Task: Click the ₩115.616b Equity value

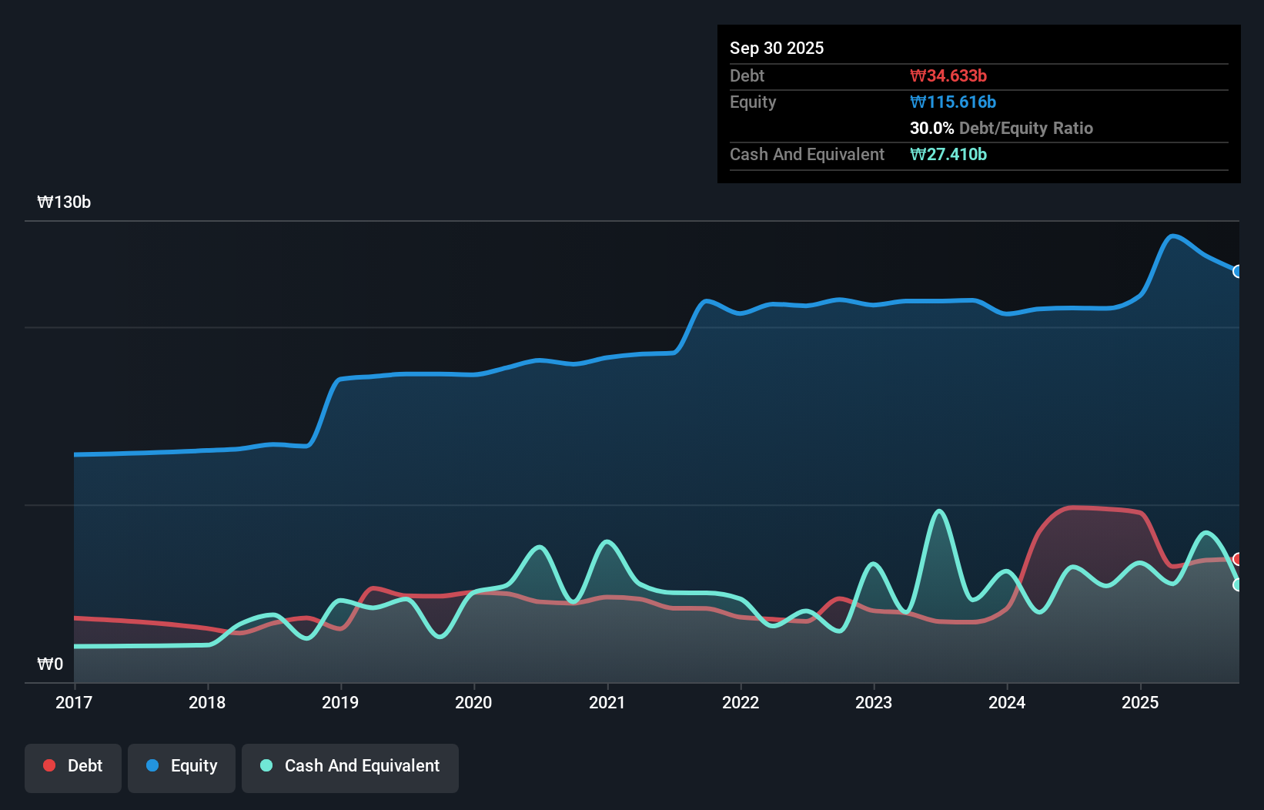Action: pos(953,102)
